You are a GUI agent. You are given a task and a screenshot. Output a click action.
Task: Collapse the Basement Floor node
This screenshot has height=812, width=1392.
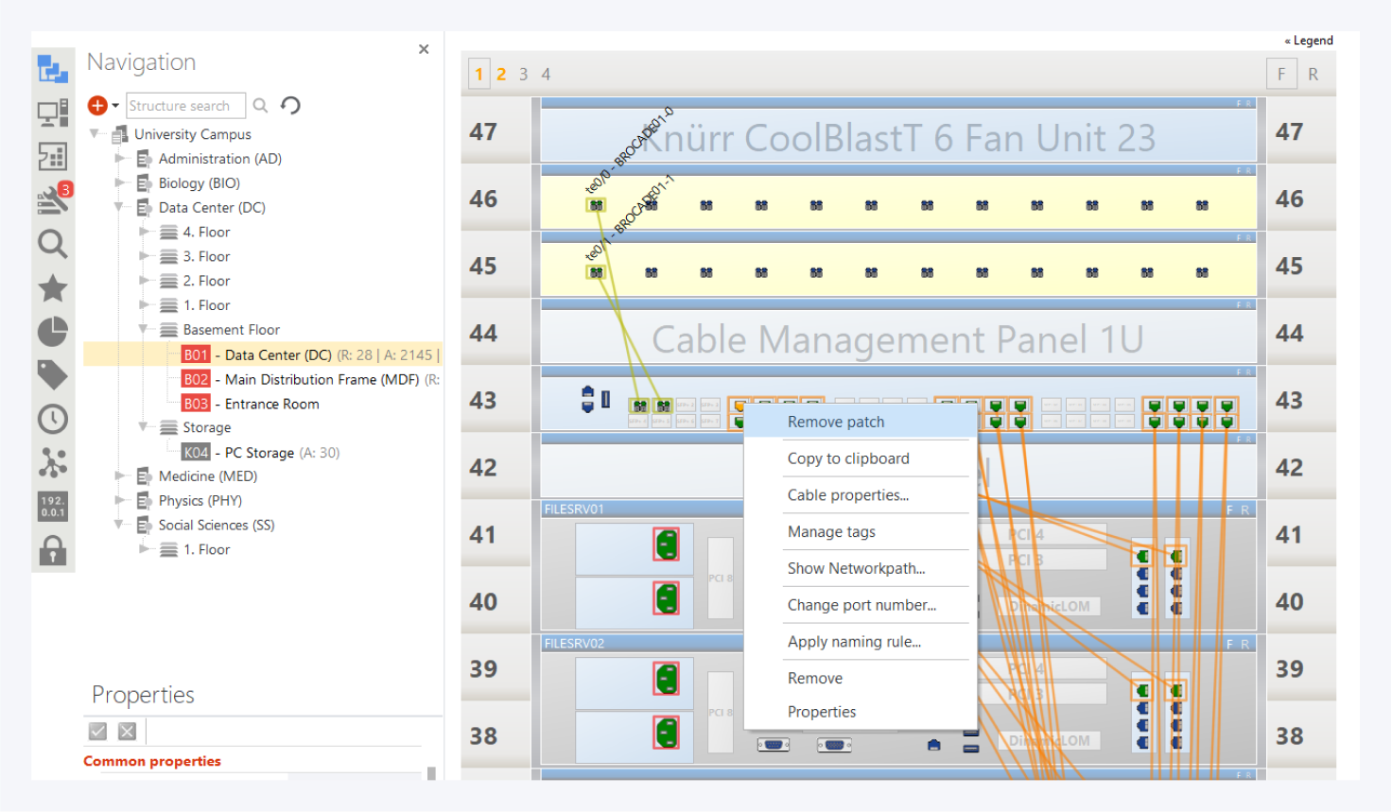click(144, 330)
